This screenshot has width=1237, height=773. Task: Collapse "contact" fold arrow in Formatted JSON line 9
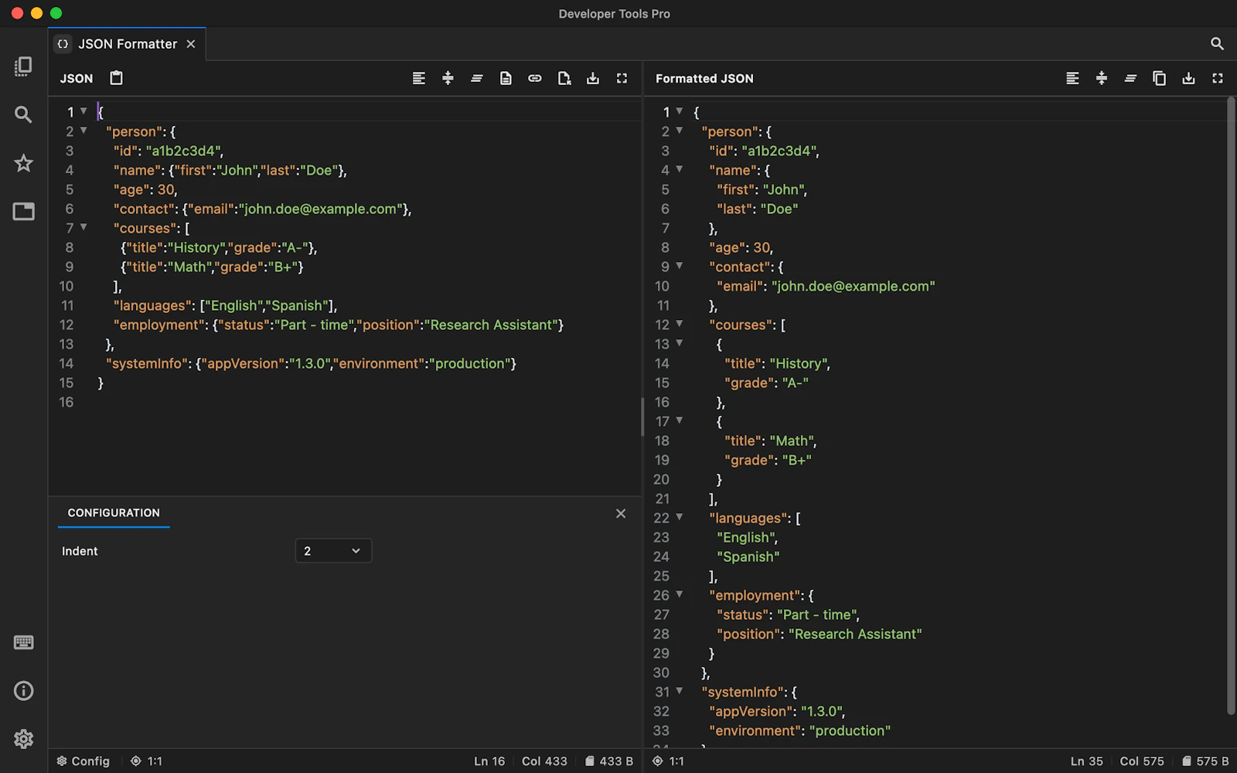click(x=680, y=266)
